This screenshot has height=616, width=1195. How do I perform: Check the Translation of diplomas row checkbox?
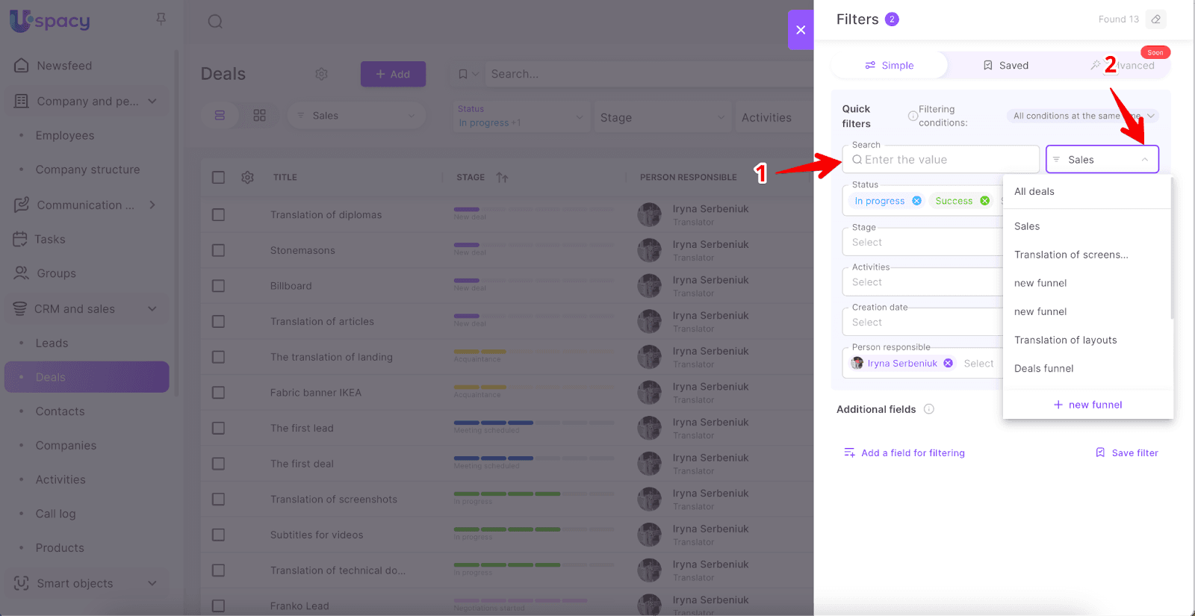[218, 215]
